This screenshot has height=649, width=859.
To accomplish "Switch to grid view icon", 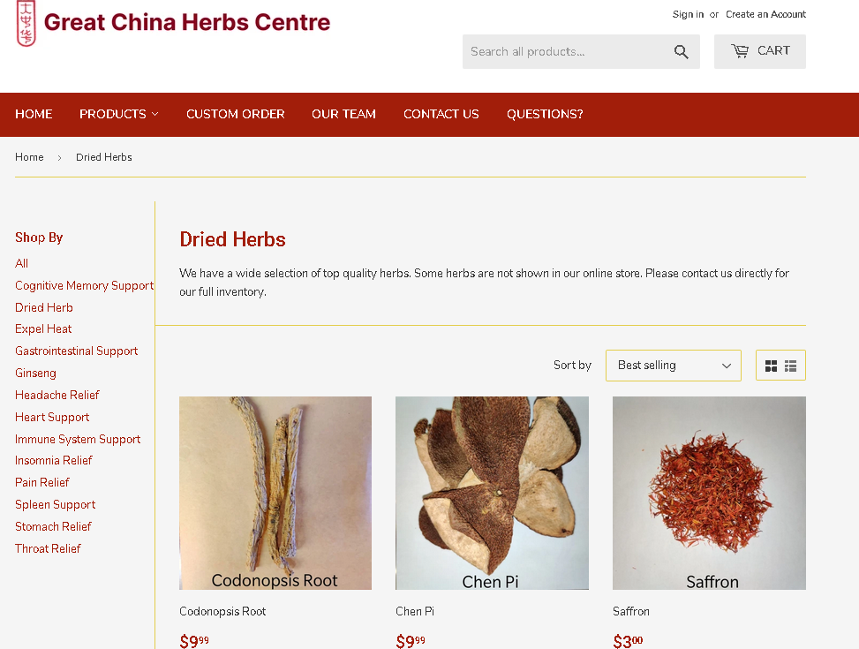I will pyautogui.click(x=771, y=366).
